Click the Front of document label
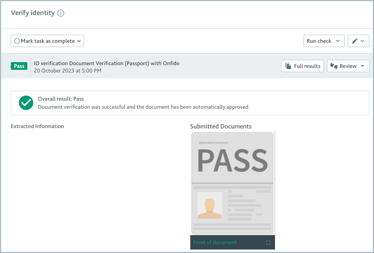 pyautogui.click(x=215, y=242)
